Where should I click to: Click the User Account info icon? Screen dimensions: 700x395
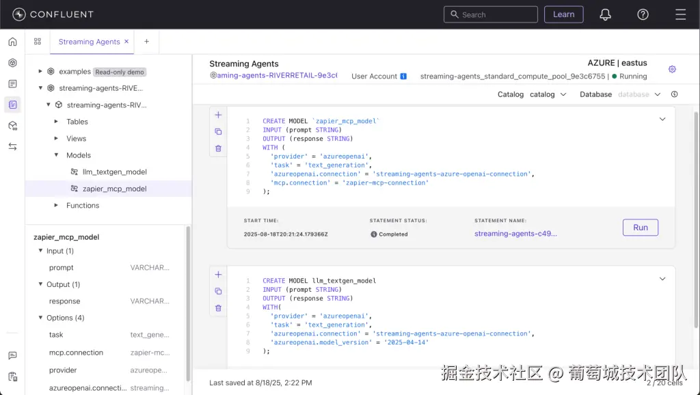coord(403,77)
